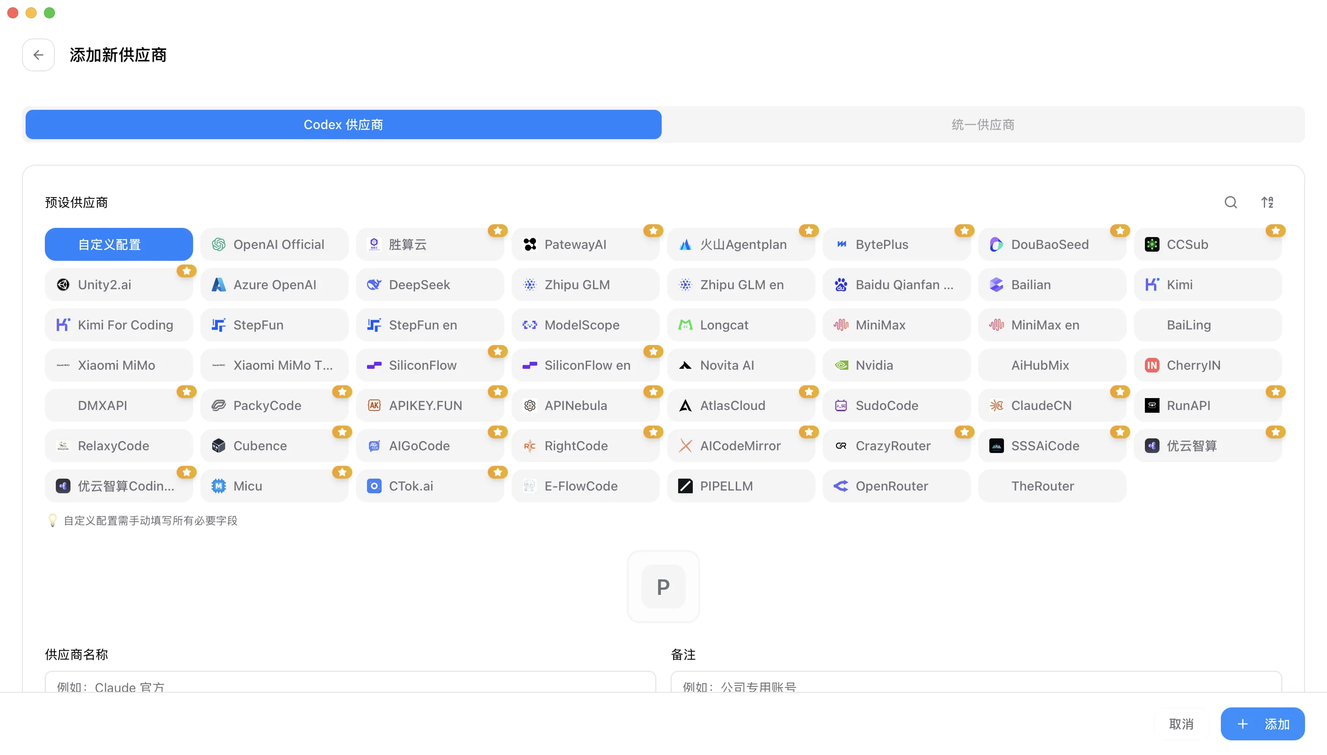Pick RightCode preset
This screenshot has height=755, width=1327.
click(x=585, y=446)
